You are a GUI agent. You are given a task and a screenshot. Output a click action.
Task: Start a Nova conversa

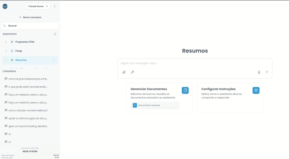pos(30,17)
